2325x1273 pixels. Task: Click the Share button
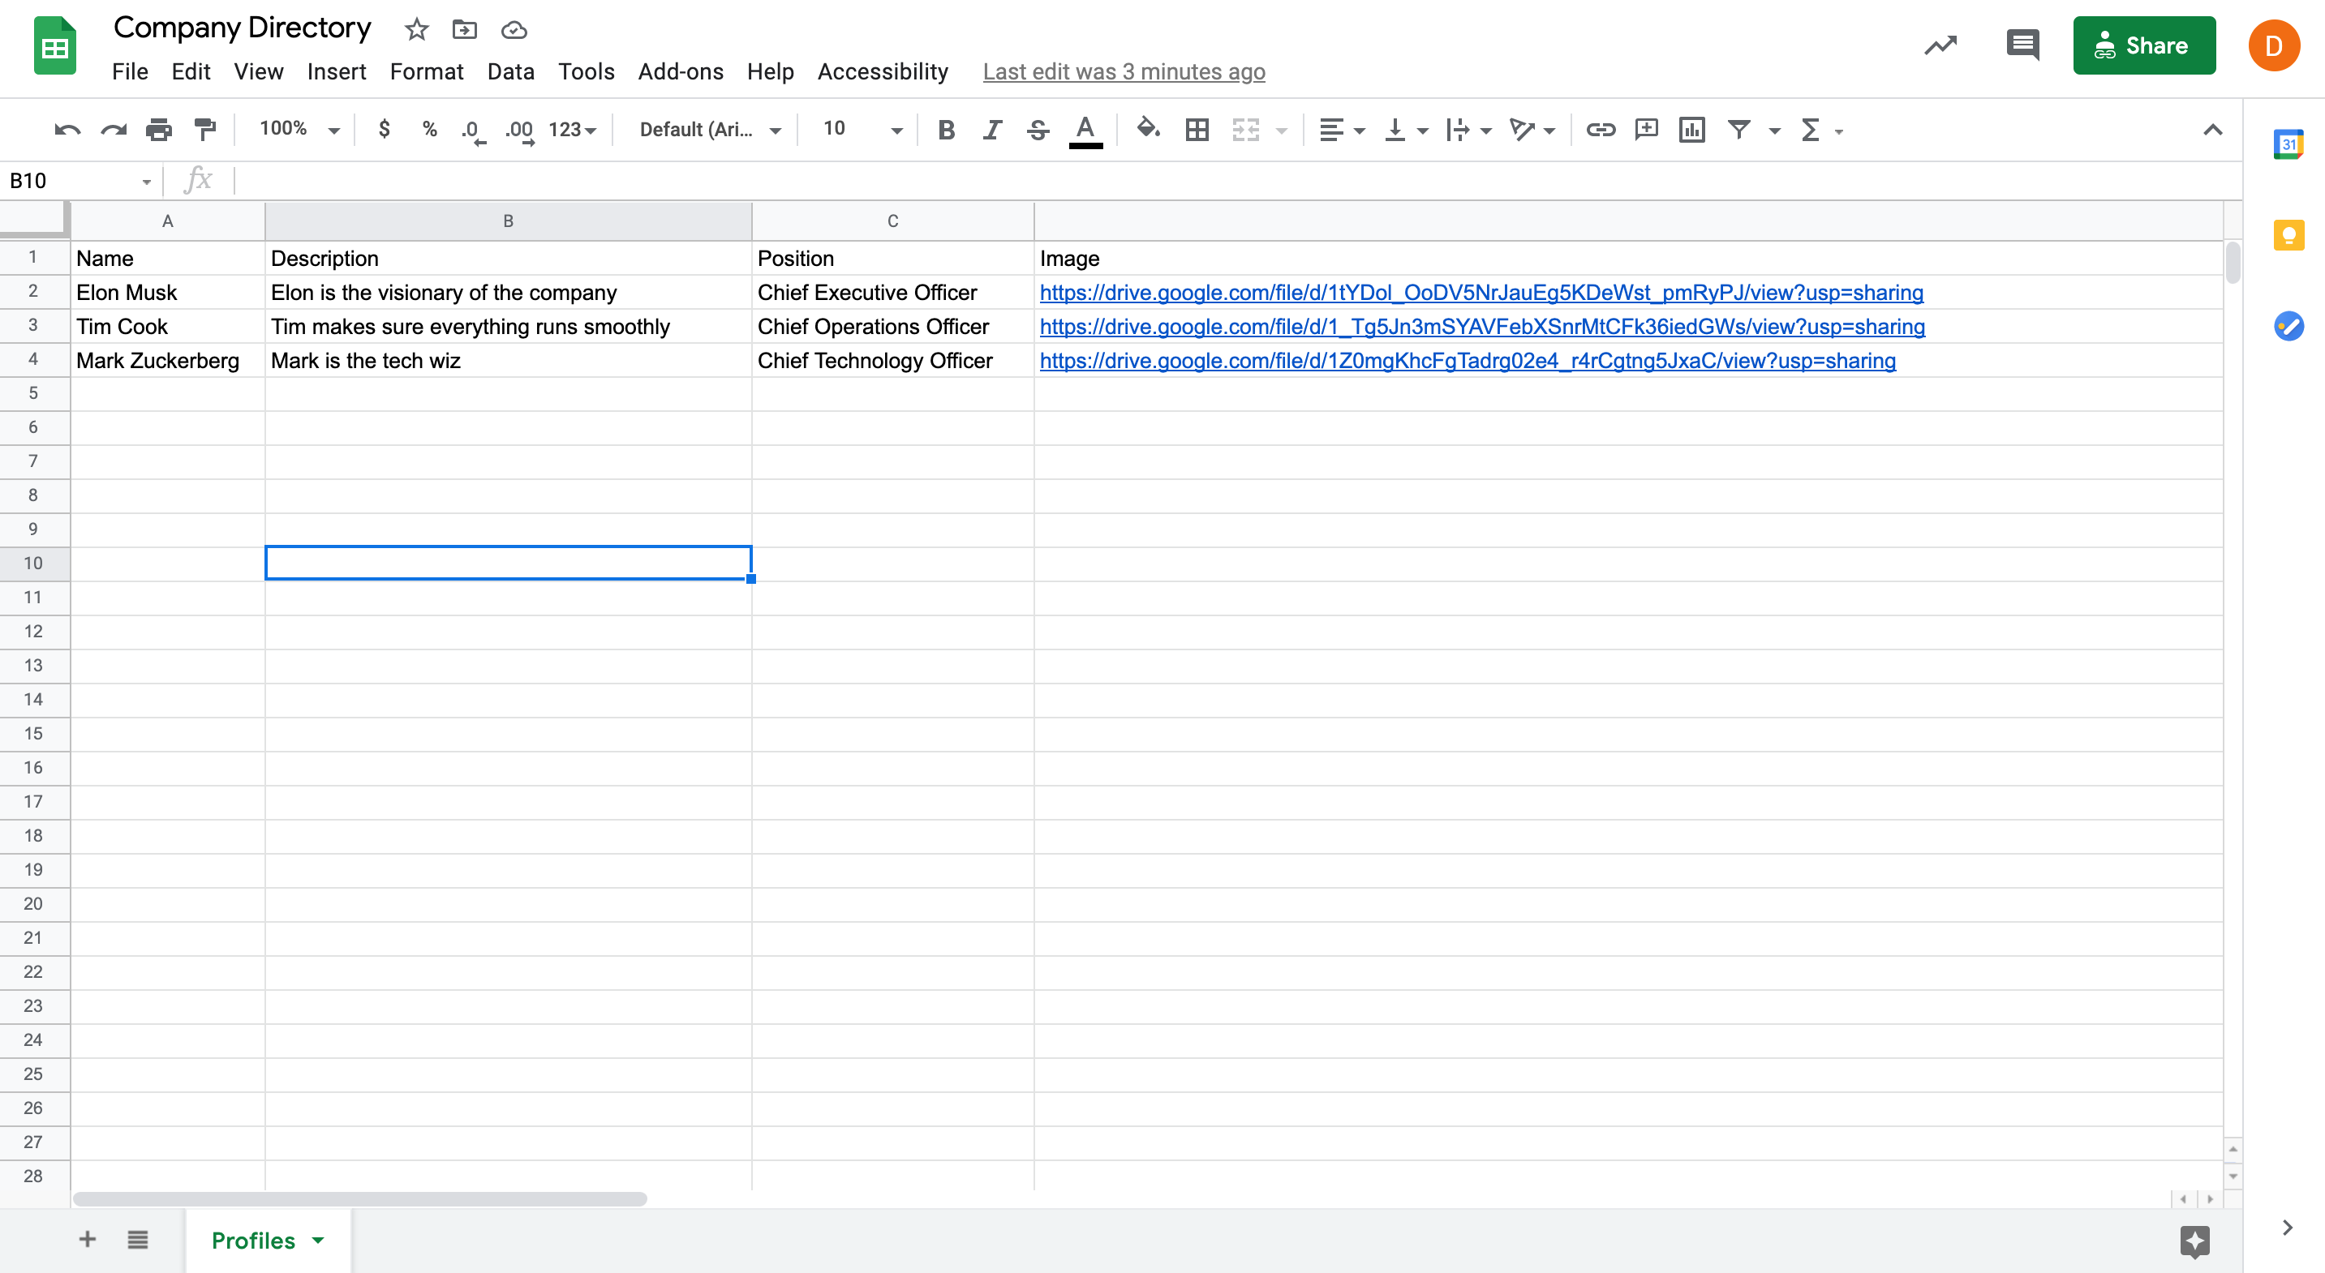point(2143,45)
